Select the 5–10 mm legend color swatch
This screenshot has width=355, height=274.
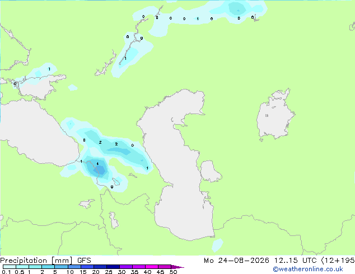click(x=61, y=267)
